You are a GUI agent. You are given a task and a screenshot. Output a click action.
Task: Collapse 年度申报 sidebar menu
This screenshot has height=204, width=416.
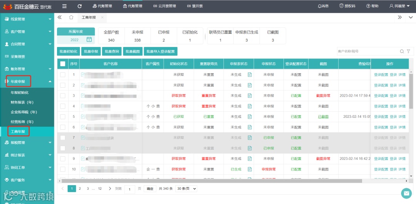(27, 82)
